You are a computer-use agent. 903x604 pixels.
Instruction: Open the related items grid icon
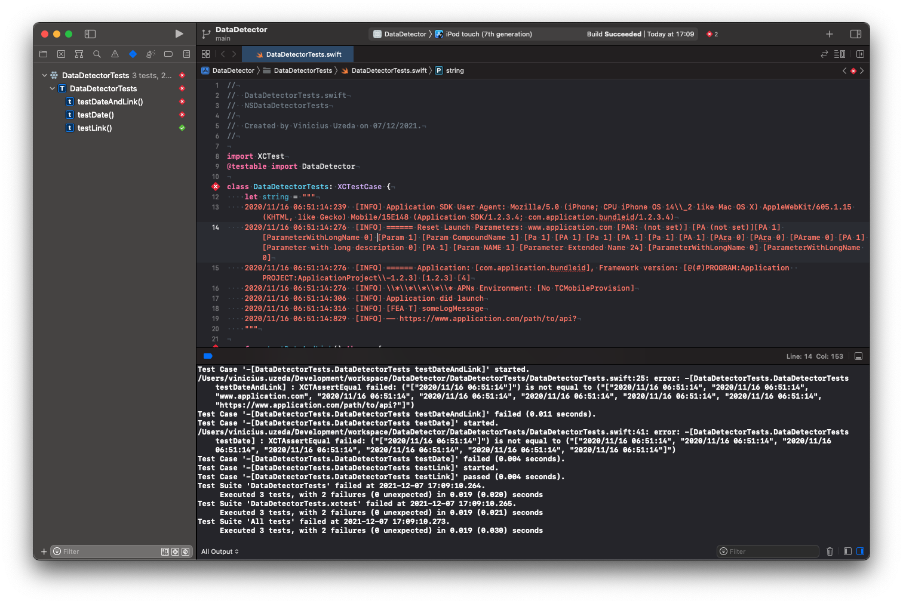206,54
